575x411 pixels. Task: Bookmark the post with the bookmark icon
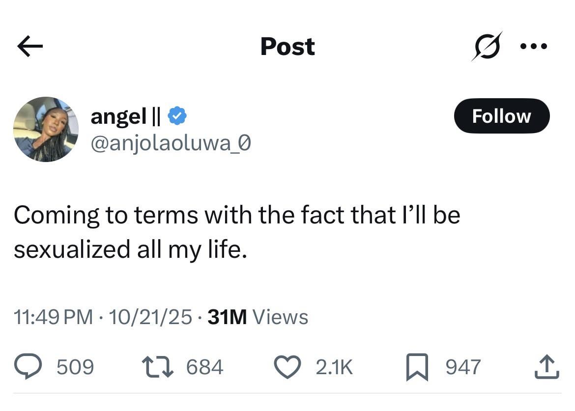coord(417,368)
